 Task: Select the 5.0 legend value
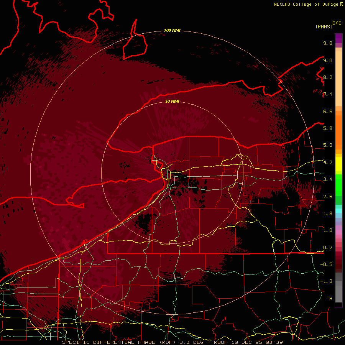click(328, 145)
